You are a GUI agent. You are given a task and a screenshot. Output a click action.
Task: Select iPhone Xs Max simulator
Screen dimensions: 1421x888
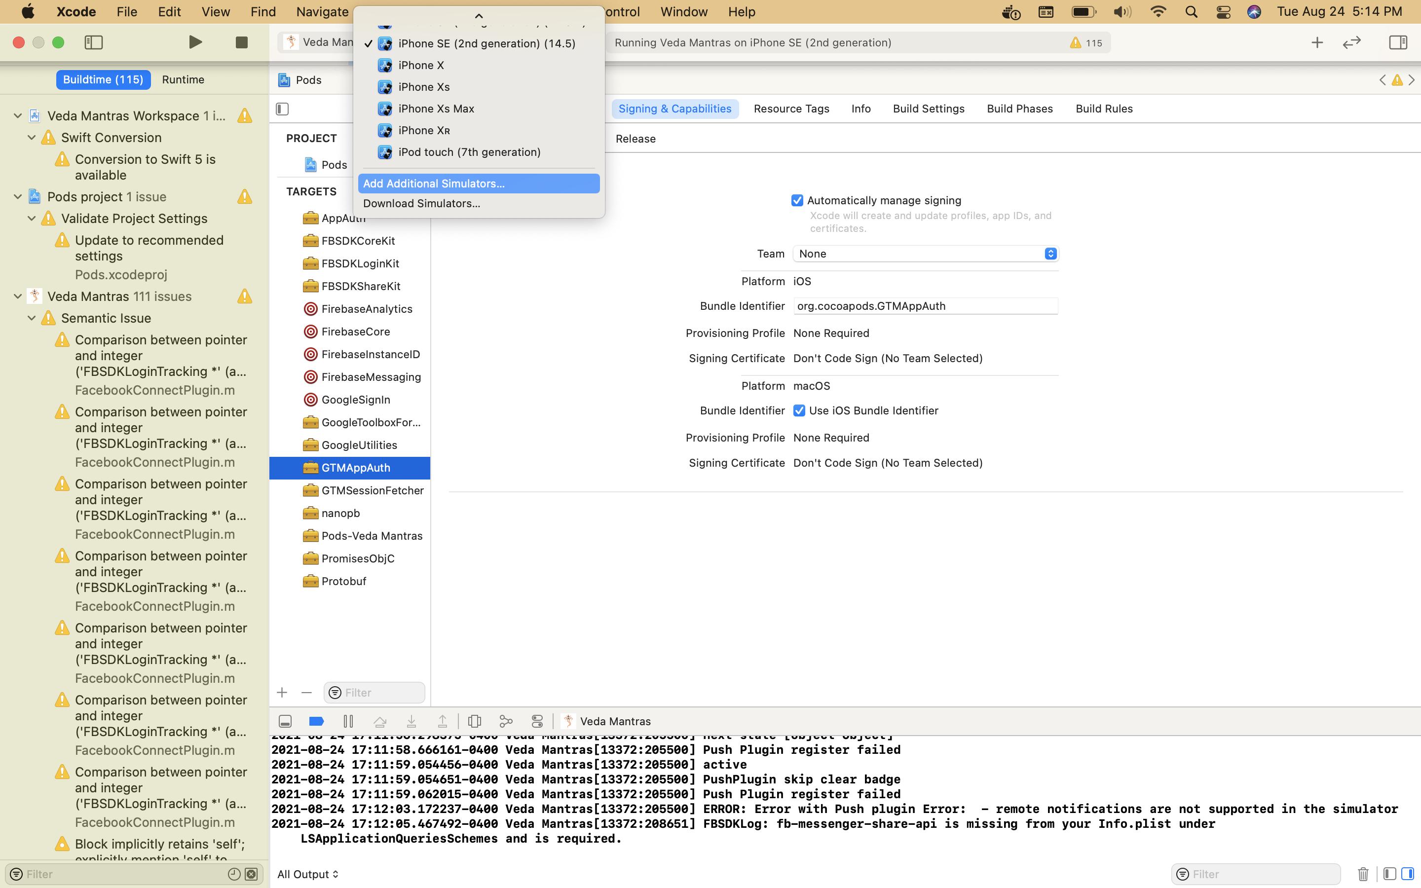tap(436, 109)
